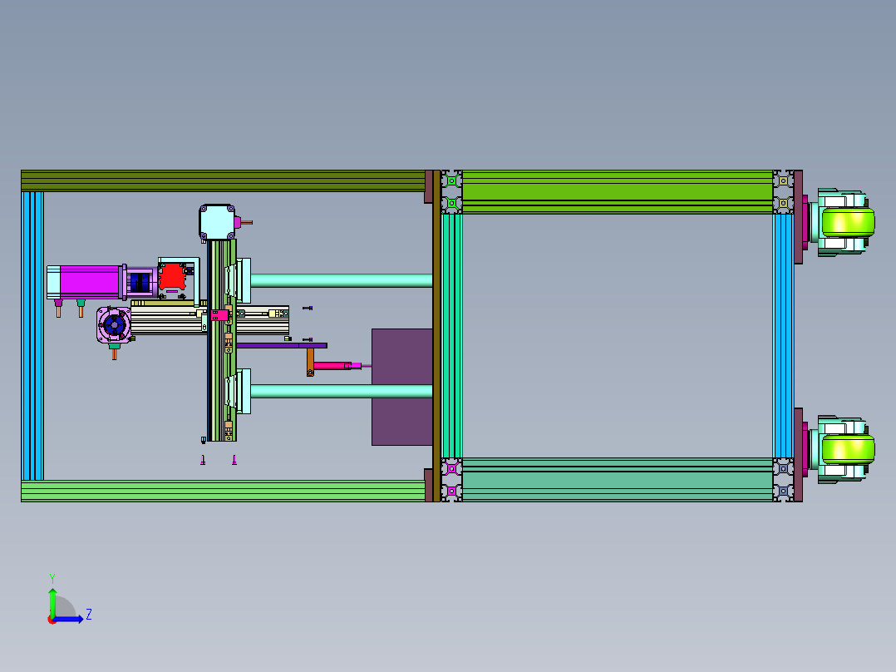The image size is (896, 672).
Task: Click the red origin dot of the axis triad
Action: (x=52, y=620)
